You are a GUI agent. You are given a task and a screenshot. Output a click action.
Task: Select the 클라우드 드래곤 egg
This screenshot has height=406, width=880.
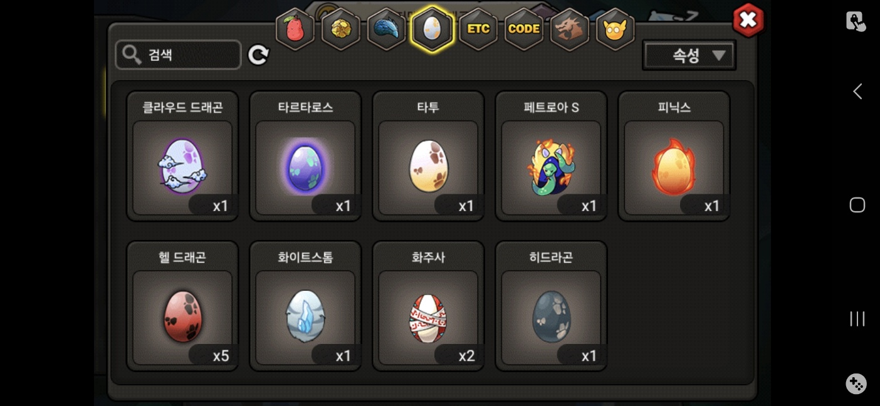point(182,156)
